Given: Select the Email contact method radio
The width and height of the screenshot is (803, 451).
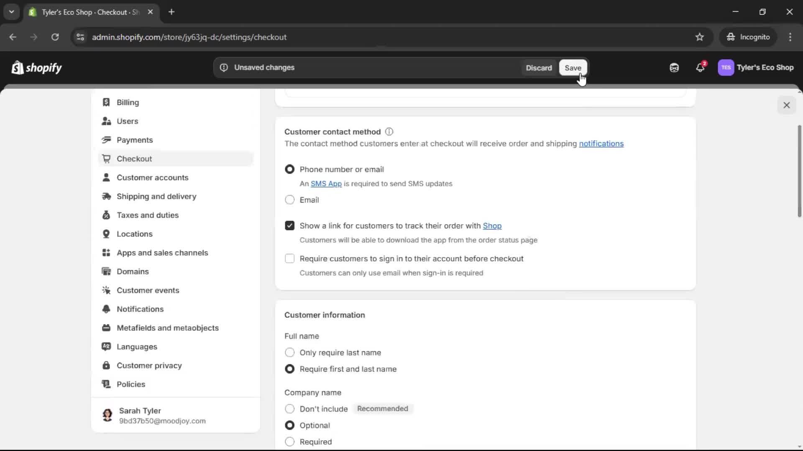Looking at the screenshot, I should pos(290,200).
